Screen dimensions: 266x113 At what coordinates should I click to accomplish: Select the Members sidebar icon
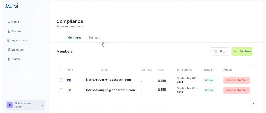(9, 50)
